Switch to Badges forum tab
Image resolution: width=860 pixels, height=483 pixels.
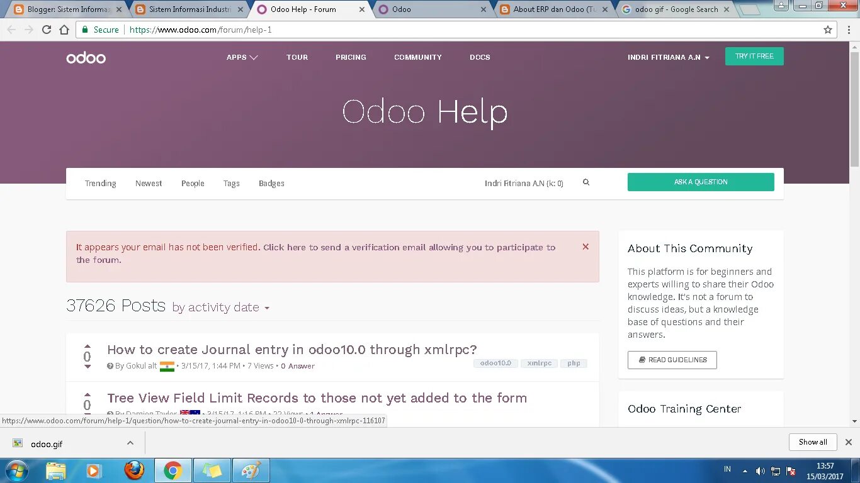coord(271,184)
